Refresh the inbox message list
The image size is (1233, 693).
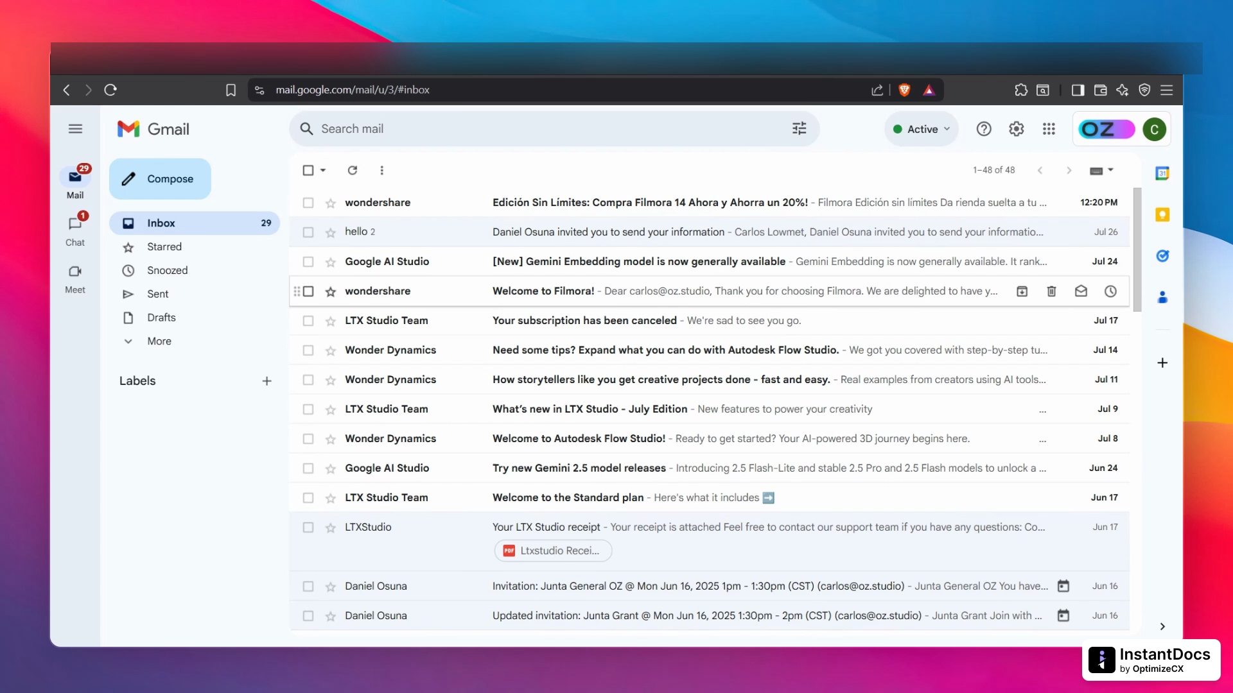(353, 170)
